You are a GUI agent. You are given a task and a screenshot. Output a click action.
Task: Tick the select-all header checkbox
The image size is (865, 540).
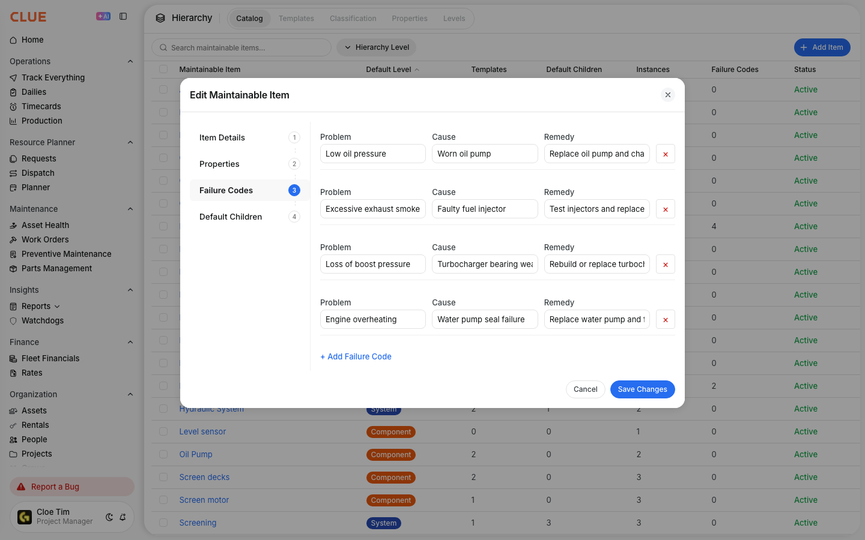163,69
